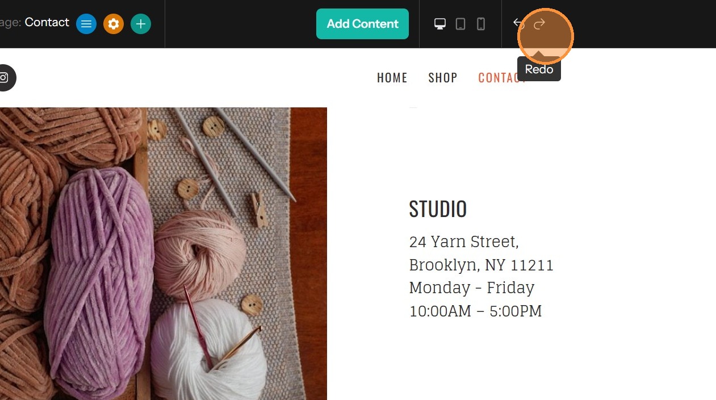Switch to desktop preview
Screen dimensions: 716x400
click(x=440, y=24)
